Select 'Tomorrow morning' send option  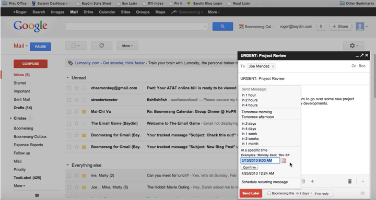point(256,112)
